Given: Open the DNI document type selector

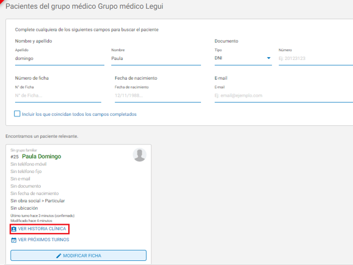Looking at the screenshot, I should click(242, 58).
